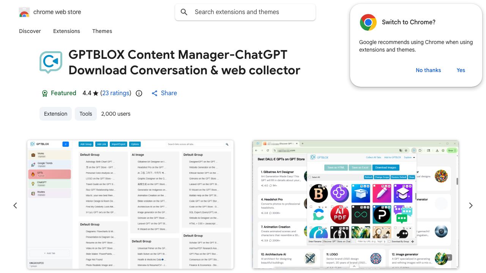Select the red GPTs tab in GPTBLOX sidebar
486x273 pixels.
click(49, 174)
